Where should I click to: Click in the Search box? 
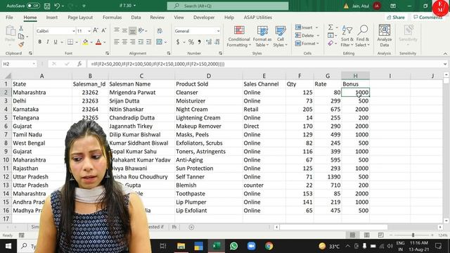[x=228, y=6]
